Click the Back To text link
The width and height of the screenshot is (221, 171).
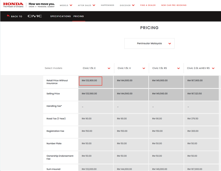coord(17,17)
